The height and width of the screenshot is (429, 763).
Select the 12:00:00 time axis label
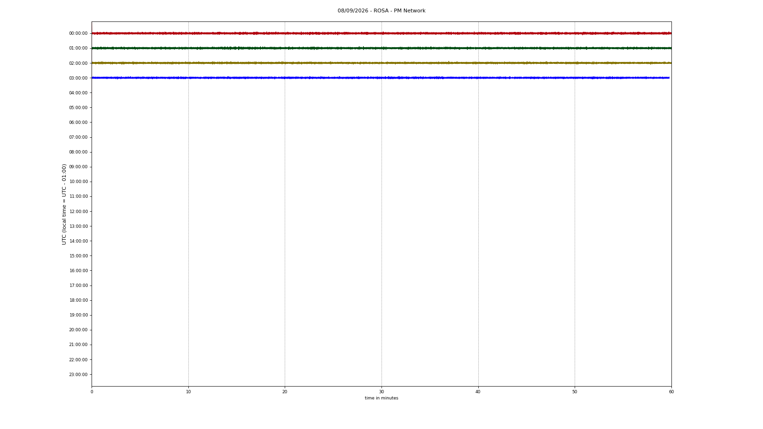pos(78,212)
